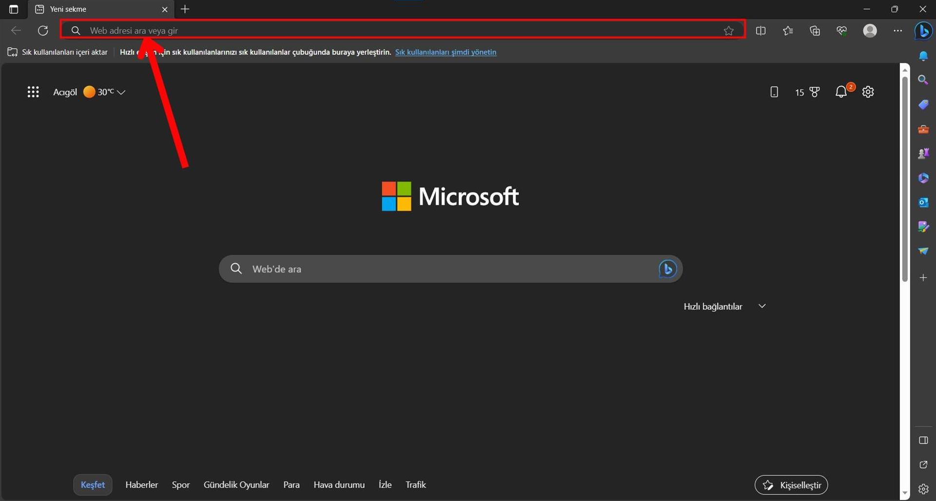The width and height of the screenshot is (936, 501).
Task: Open 'Sık kullanılanları şimdi yönetin' link
Action: [x=446, y=52]
